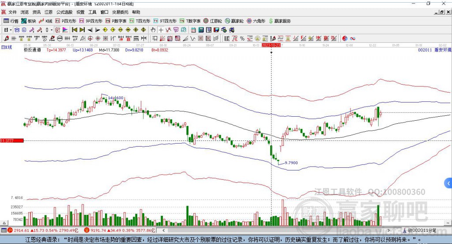Click the status bar table icon
Screen dimensions: 452x244
pos(4,230)
